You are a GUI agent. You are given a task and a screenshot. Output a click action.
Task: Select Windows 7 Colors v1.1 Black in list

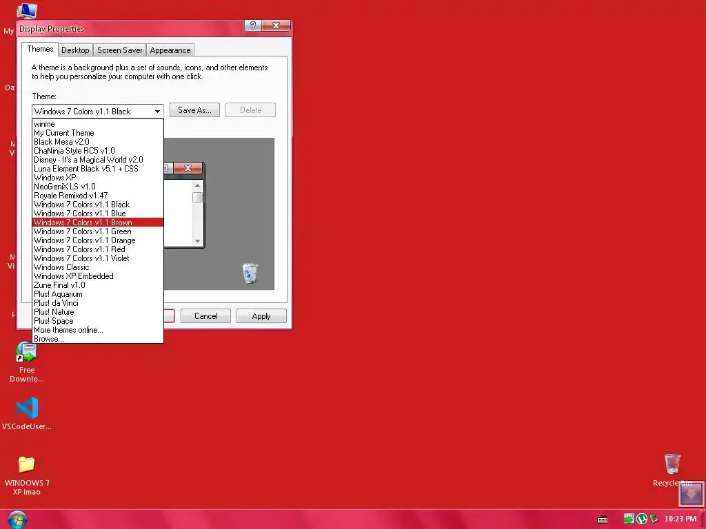(98, 205)
